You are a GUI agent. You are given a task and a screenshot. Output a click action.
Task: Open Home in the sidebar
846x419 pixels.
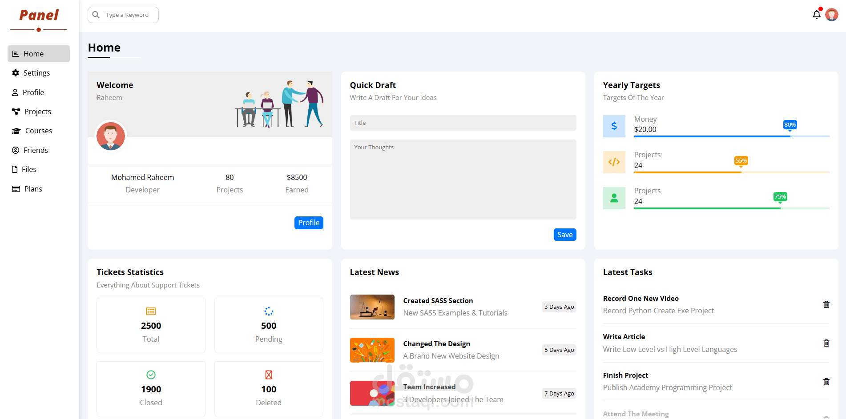pyautogui.click(x=39, y=54)
